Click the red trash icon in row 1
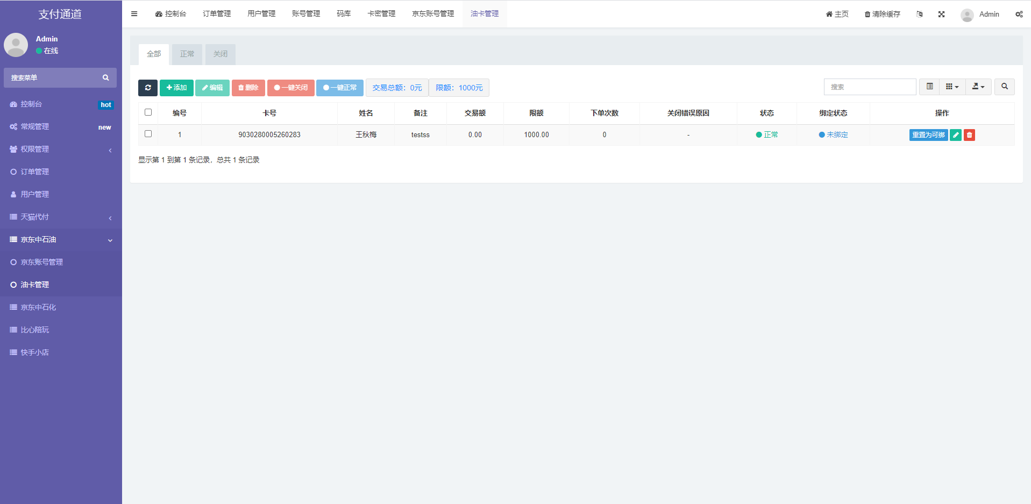The width and height of the screenshot is (1031, 504). click(x=969, y=135)
